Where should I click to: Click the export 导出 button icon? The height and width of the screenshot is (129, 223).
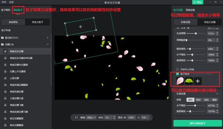point(195,2)
